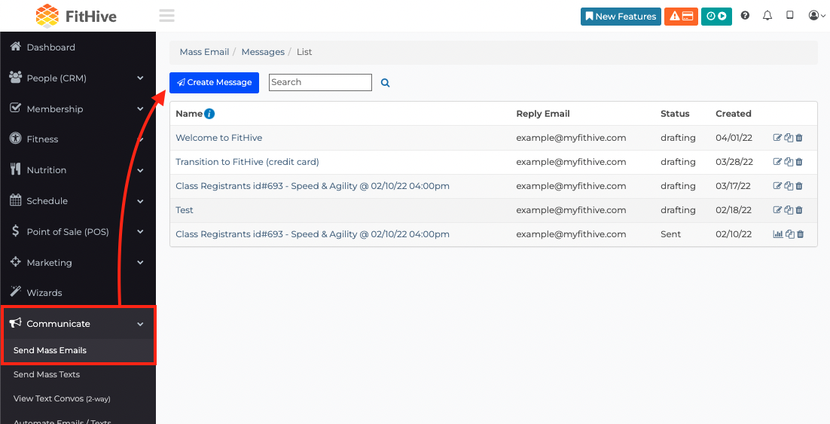The height and width of the screenshot is (424, 830).
Task: Expand the Nutrition menu
Action: pos(78,170)
